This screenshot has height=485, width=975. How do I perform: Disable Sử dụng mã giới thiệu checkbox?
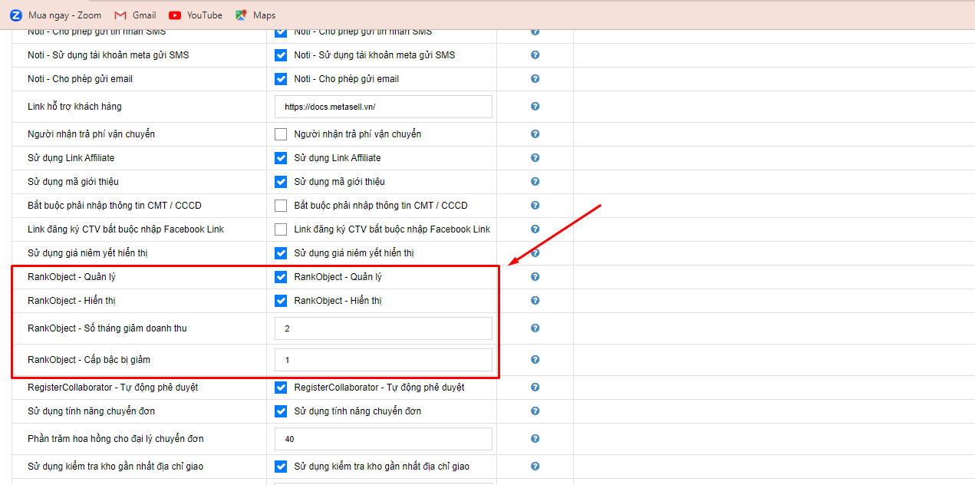(281, 182)
